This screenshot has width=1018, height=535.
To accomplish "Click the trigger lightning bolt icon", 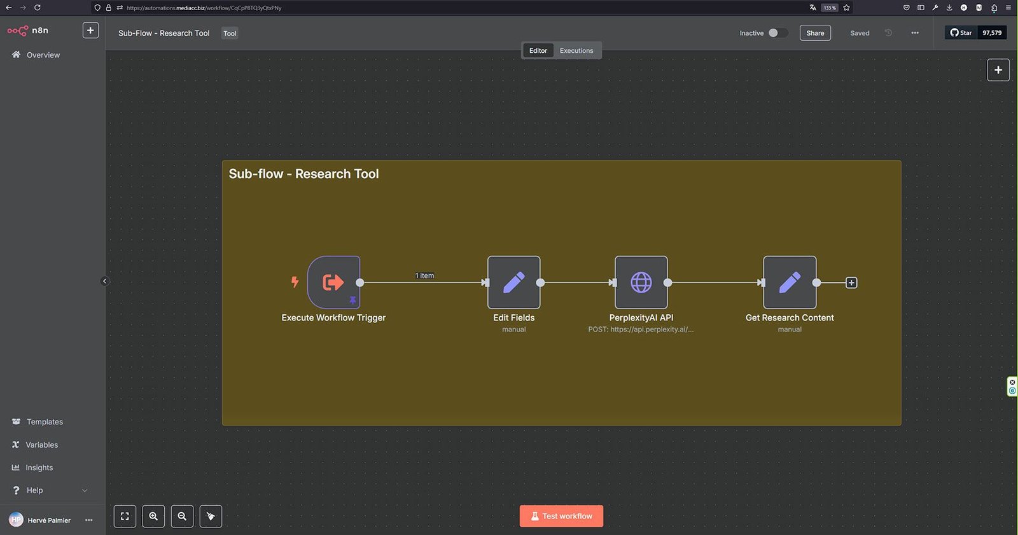I will point(295,282).
